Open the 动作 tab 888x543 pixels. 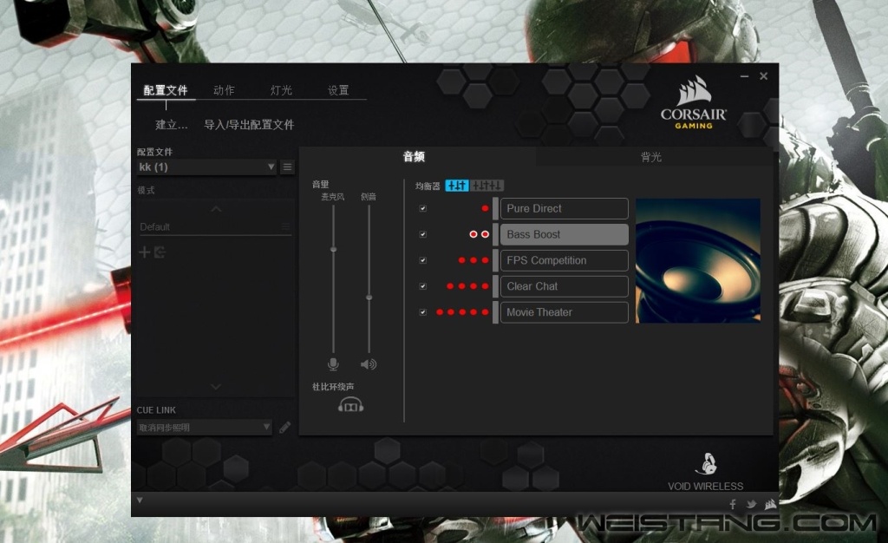(224, 90)
